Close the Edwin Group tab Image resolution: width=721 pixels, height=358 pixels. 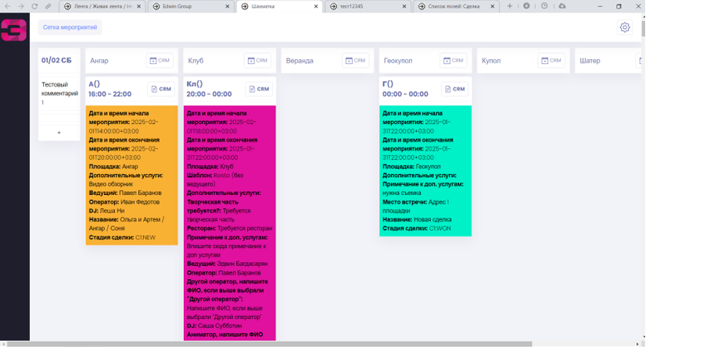point(227,6)
